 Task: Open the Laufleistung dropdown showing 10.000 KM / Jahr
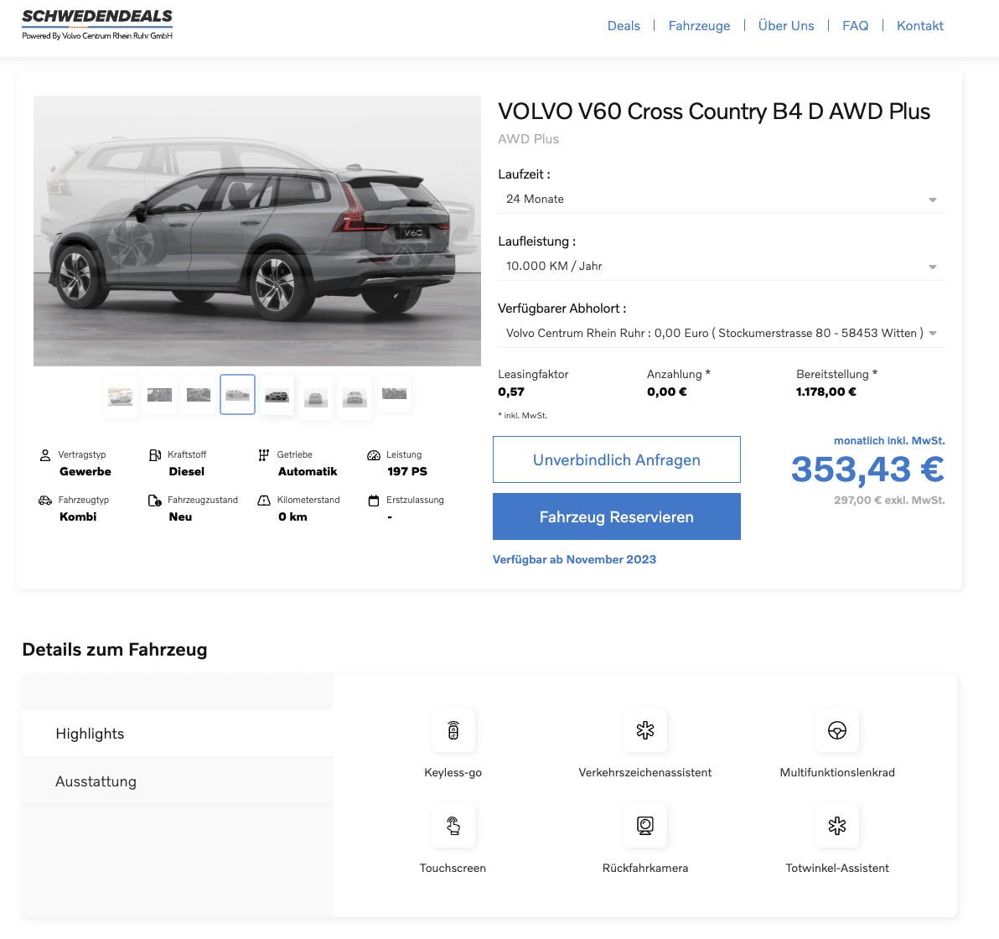click(722, 267)
